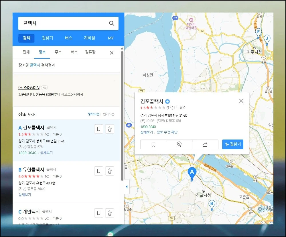Open roadview icon beside 유현콜택시 listing
Viewport: 286px width, 237px height.
pos(110,171)
